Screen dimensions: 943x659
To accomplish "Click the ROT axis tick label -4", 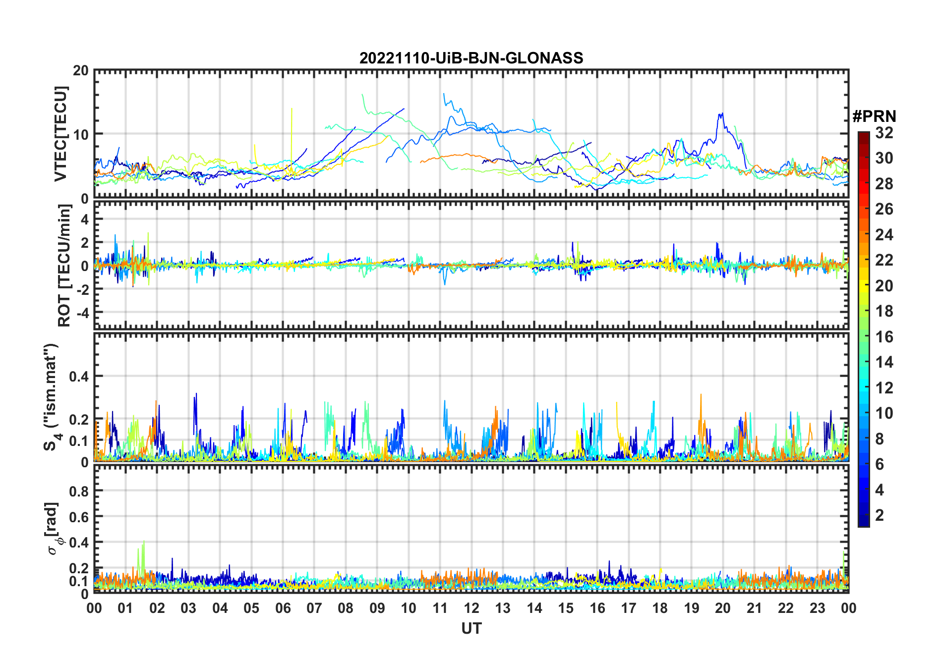I will [x=82, y=313].
